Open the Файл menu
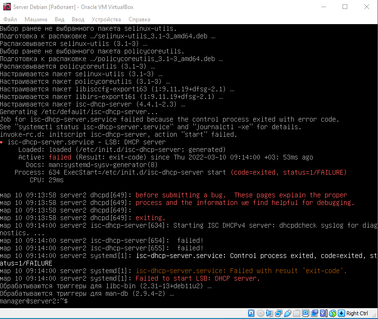Viewport: 378px width, 319px height. coord(10,19)
